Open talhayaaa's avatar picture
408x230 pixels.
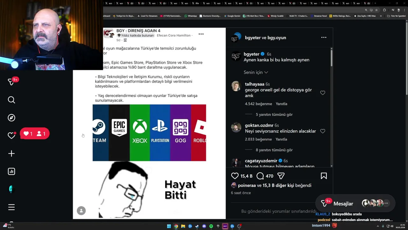pyautogui.click(x=236, y=86)
